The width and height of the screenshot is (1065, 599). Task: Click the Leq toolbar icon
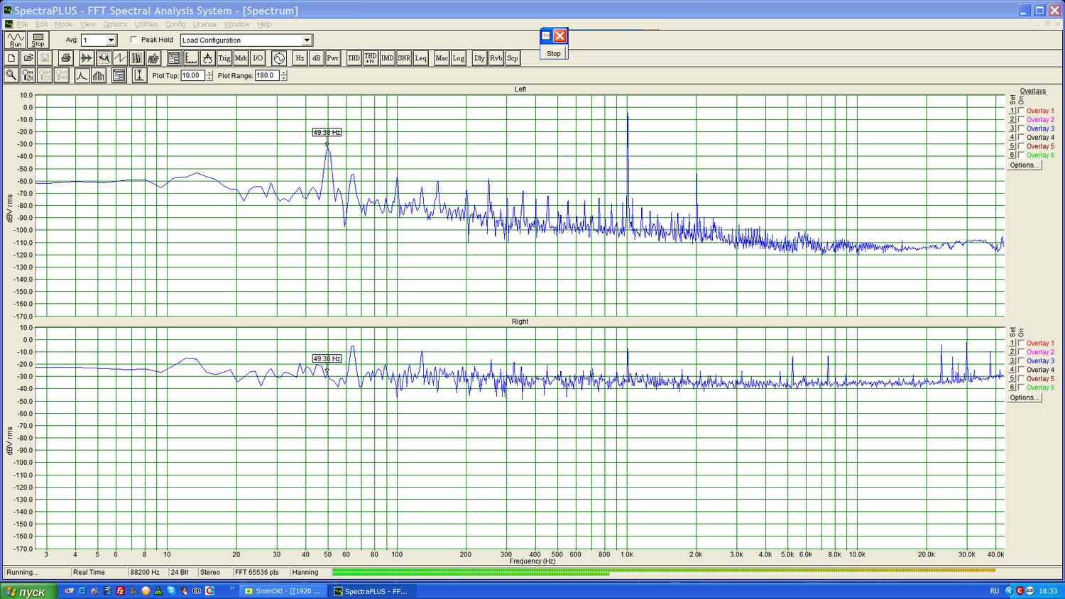point(421,58)
